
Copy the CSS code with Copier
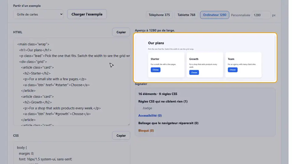coord(121,135)
